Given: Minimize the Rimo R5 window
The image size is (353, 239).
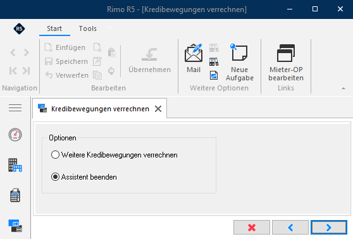Looking at the screenshot, I should pyautogui.click(x=290, y=9).
